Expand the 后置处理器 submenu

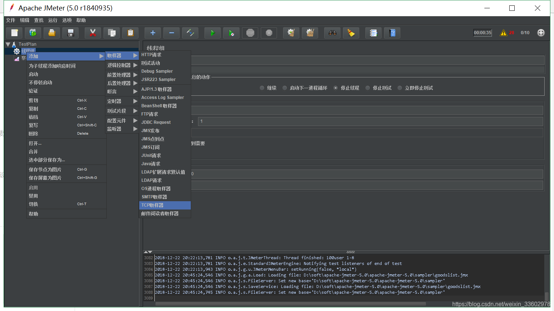(x=122, y=83)
